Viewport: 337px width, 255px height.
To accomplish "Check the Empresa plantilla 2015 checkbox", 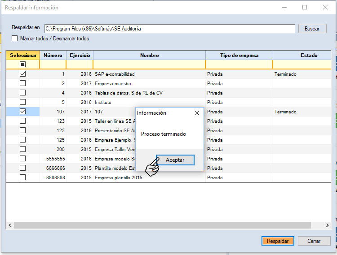I will click(x=22, y=177).
